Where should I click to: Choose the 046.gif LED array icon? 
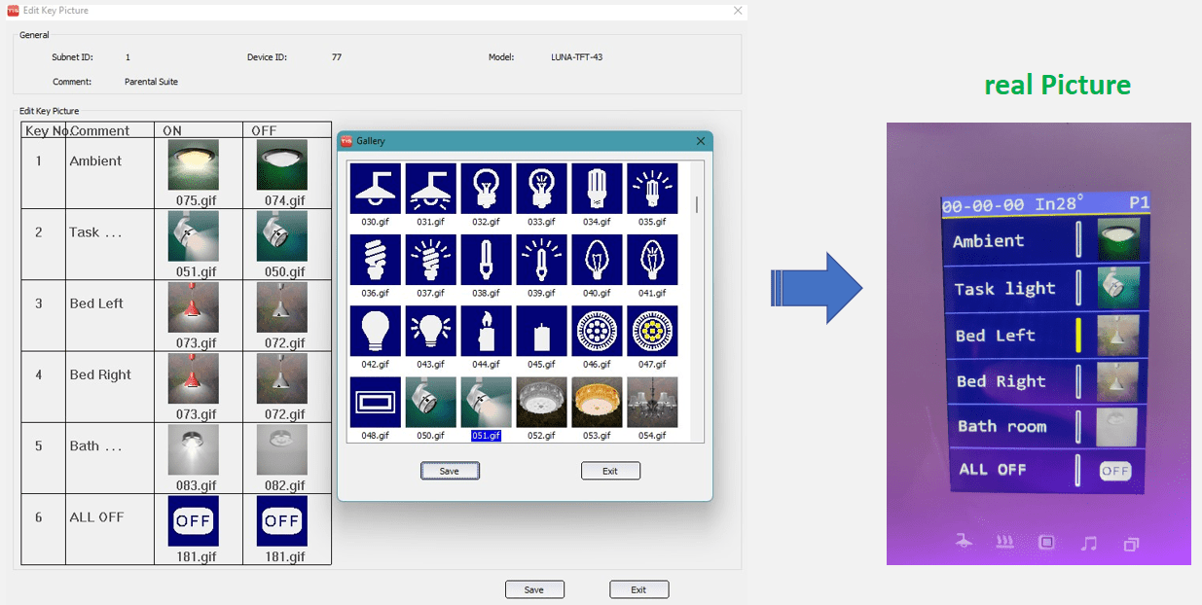pos(597,331)
